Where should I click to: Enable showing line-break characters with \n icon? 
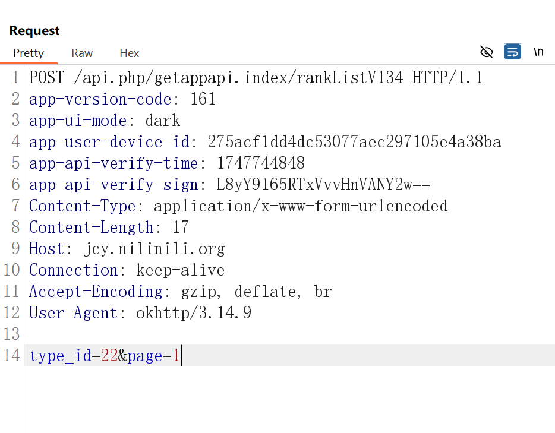[x=538, y=52]
